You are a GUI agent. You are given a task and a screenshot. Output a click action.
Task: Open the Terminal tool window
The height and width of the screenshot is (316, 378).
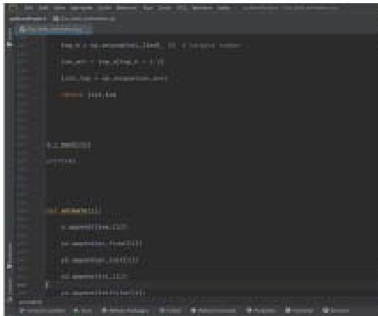pos(298,310)
